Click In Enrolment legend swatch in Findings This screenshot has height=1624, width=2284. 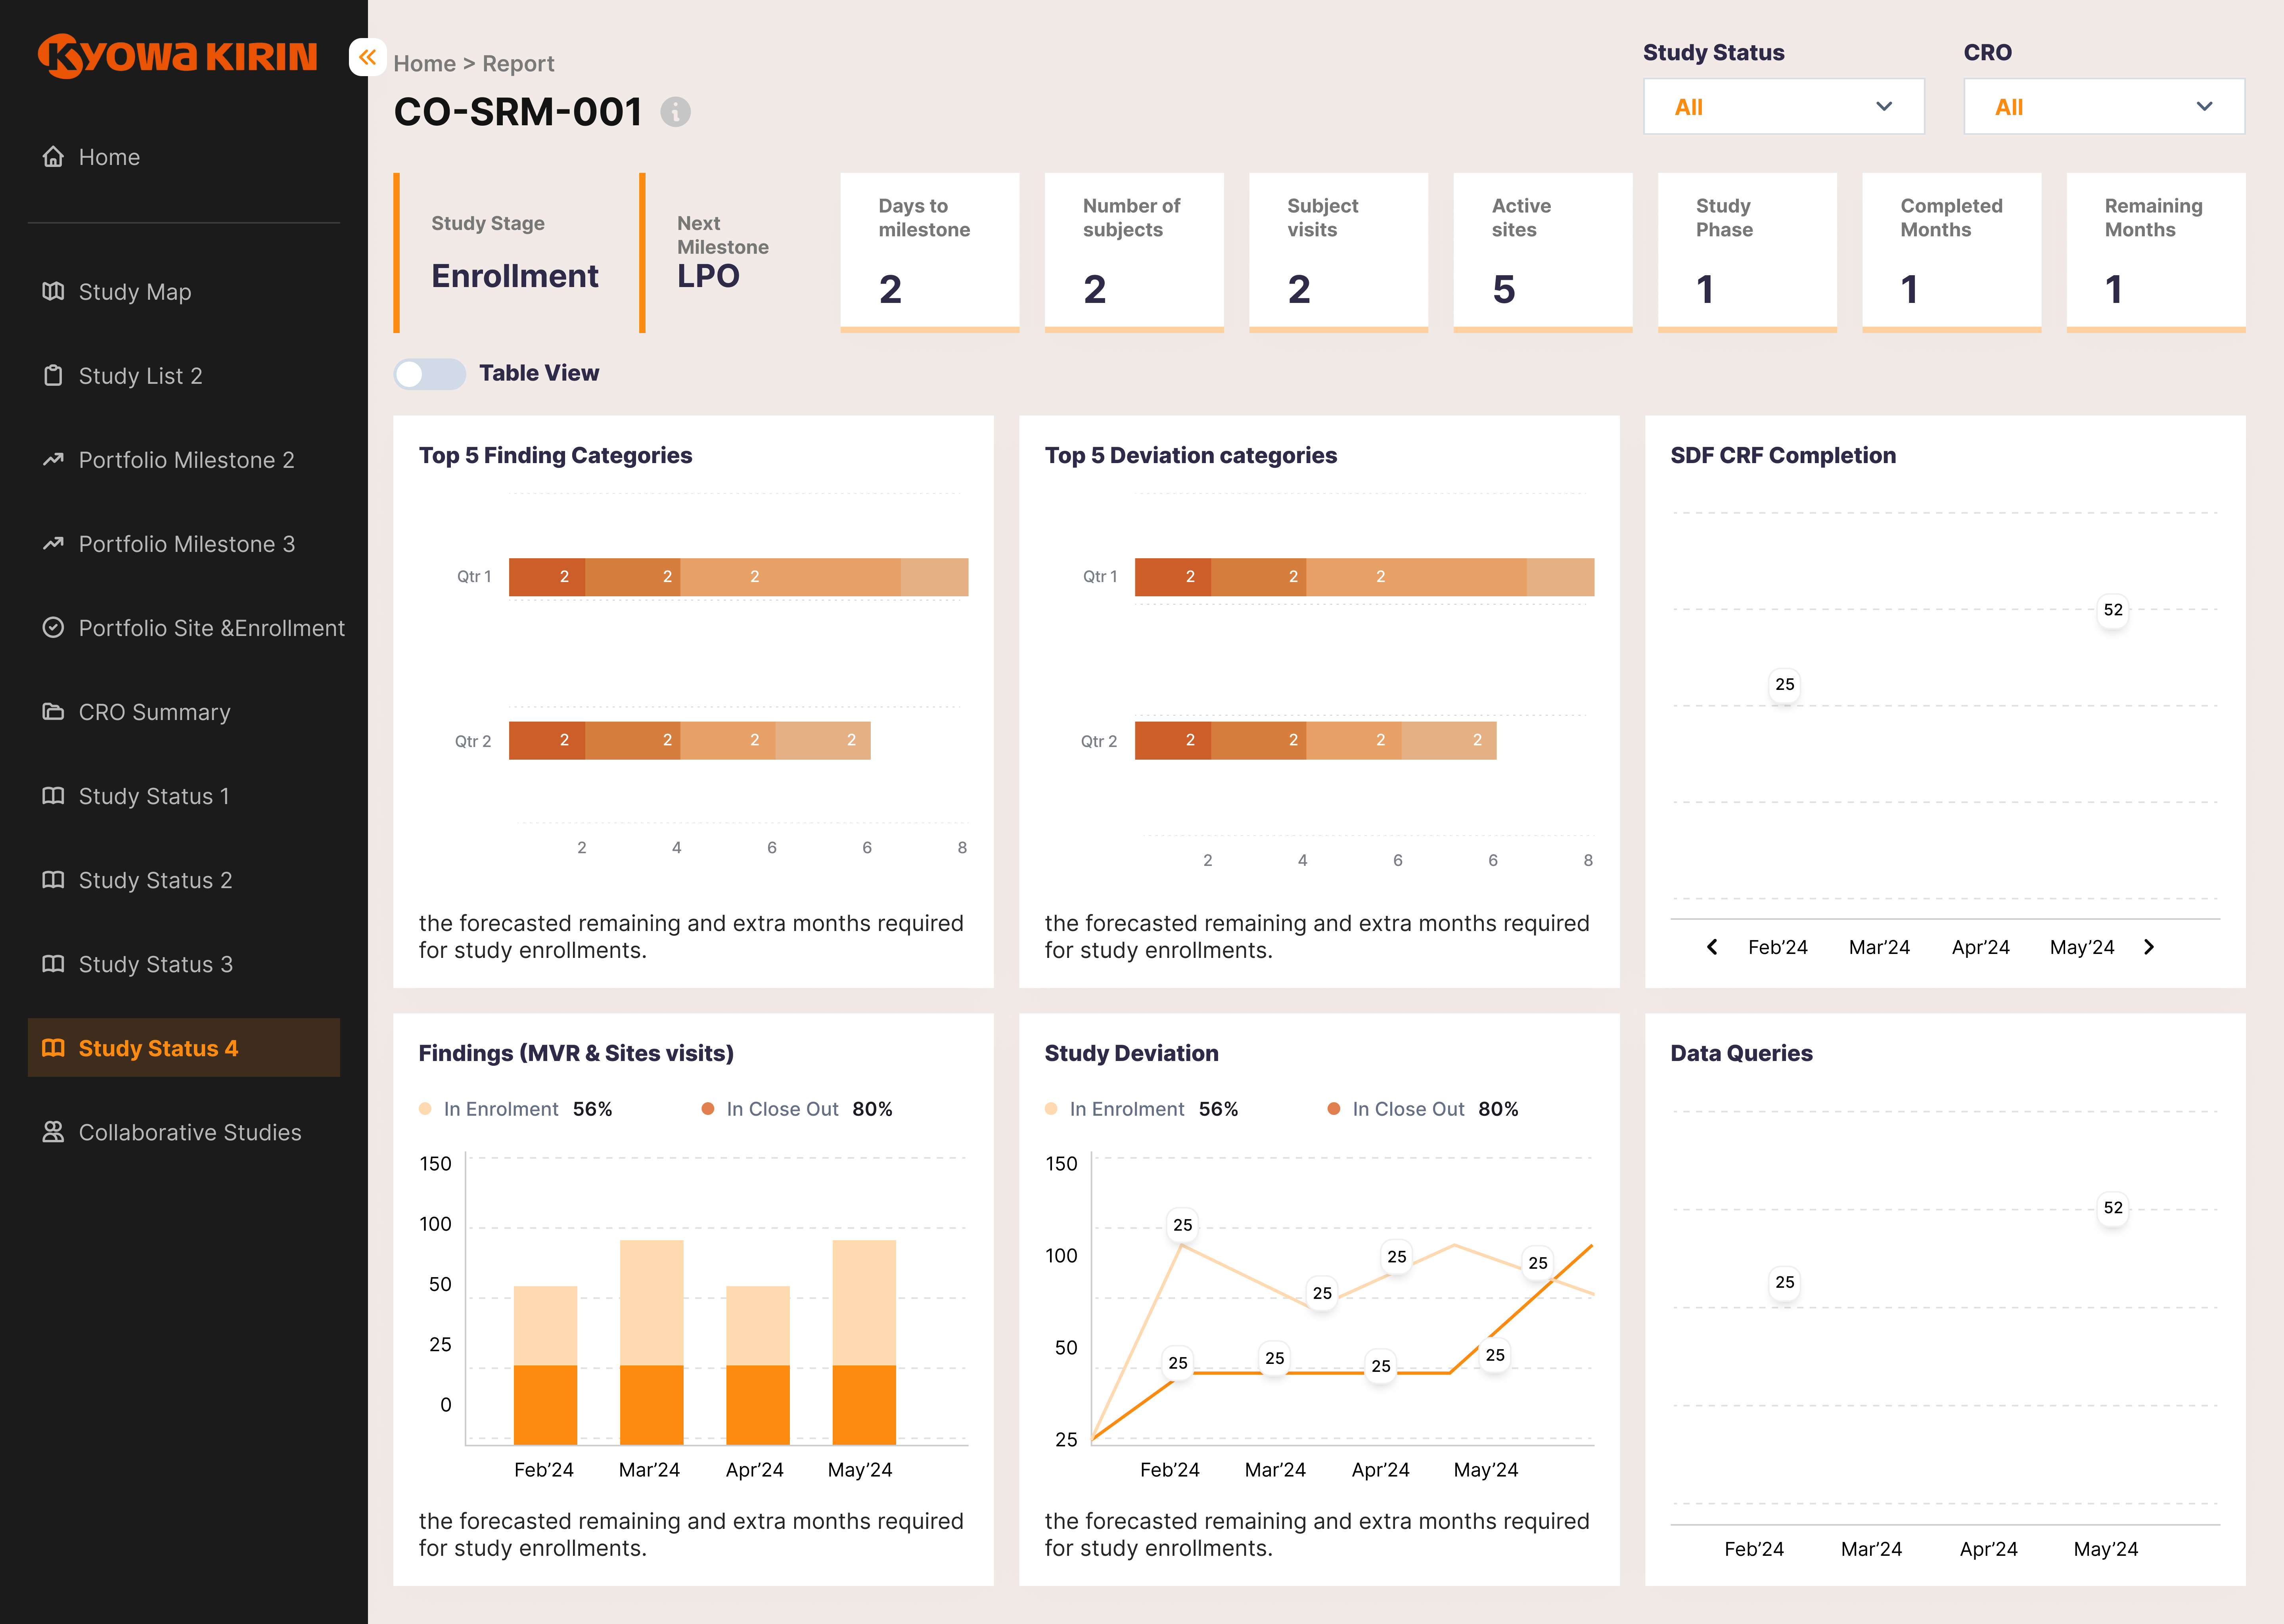point(425,1108)
